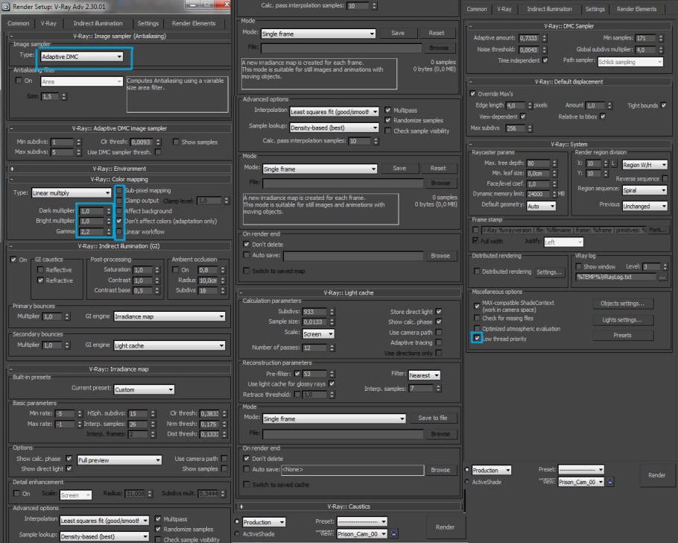
Task: Click the Render Setup title bar app icon
Action: [x=6, y=7]
